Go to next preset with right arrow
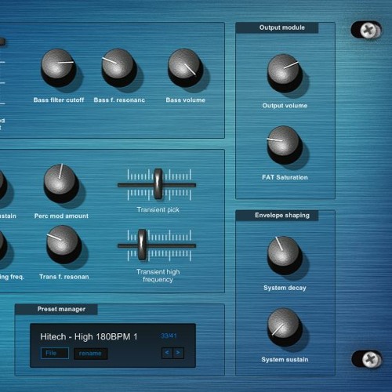392x392 pixels. [179, 353]
